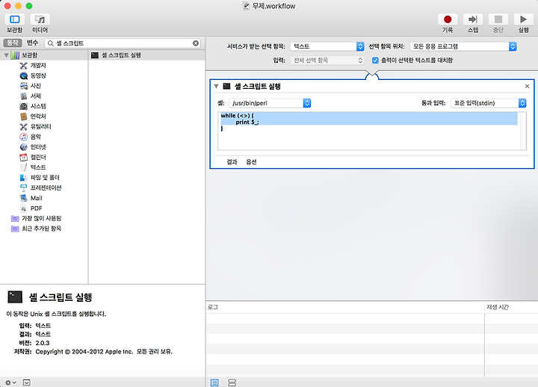Click inside the search field 셸 스크립트
Viewport: 538px width, 387px height.
[123, 43]
